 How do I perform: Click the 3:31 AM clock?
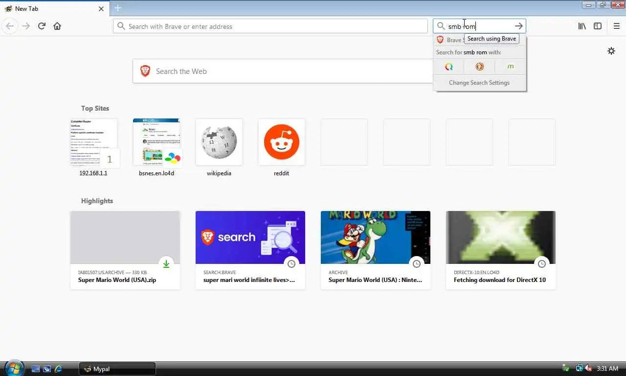tap(607, 368)
